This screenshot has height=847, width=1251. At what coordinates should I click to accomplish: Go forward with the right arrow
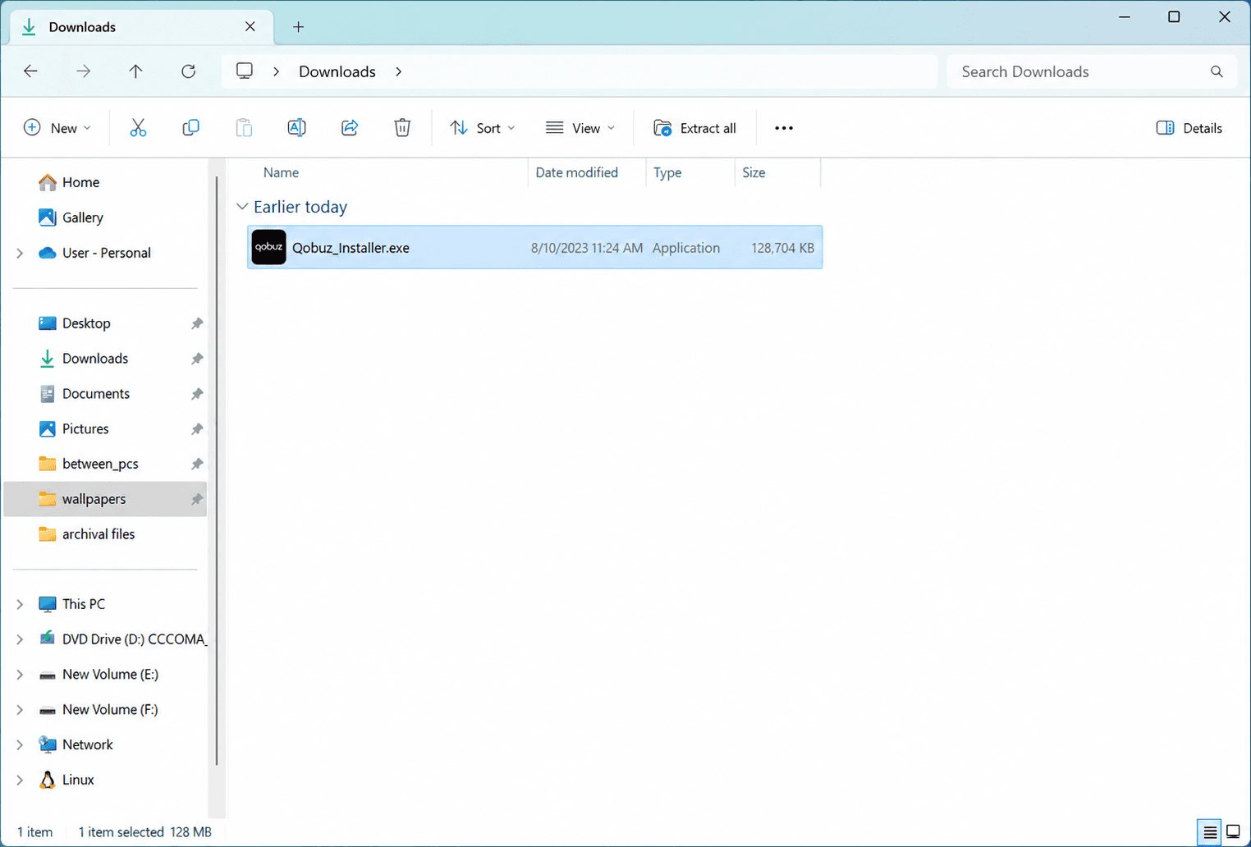tap(83, 71)
